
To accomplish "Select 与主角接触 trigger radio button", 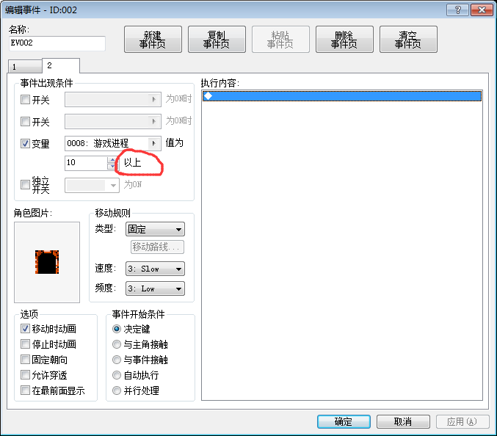I will point(117,344).
